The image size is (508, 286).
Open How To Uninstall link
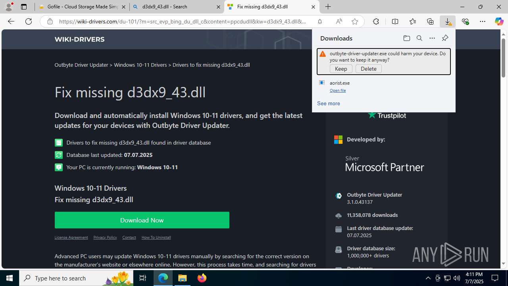156,238
